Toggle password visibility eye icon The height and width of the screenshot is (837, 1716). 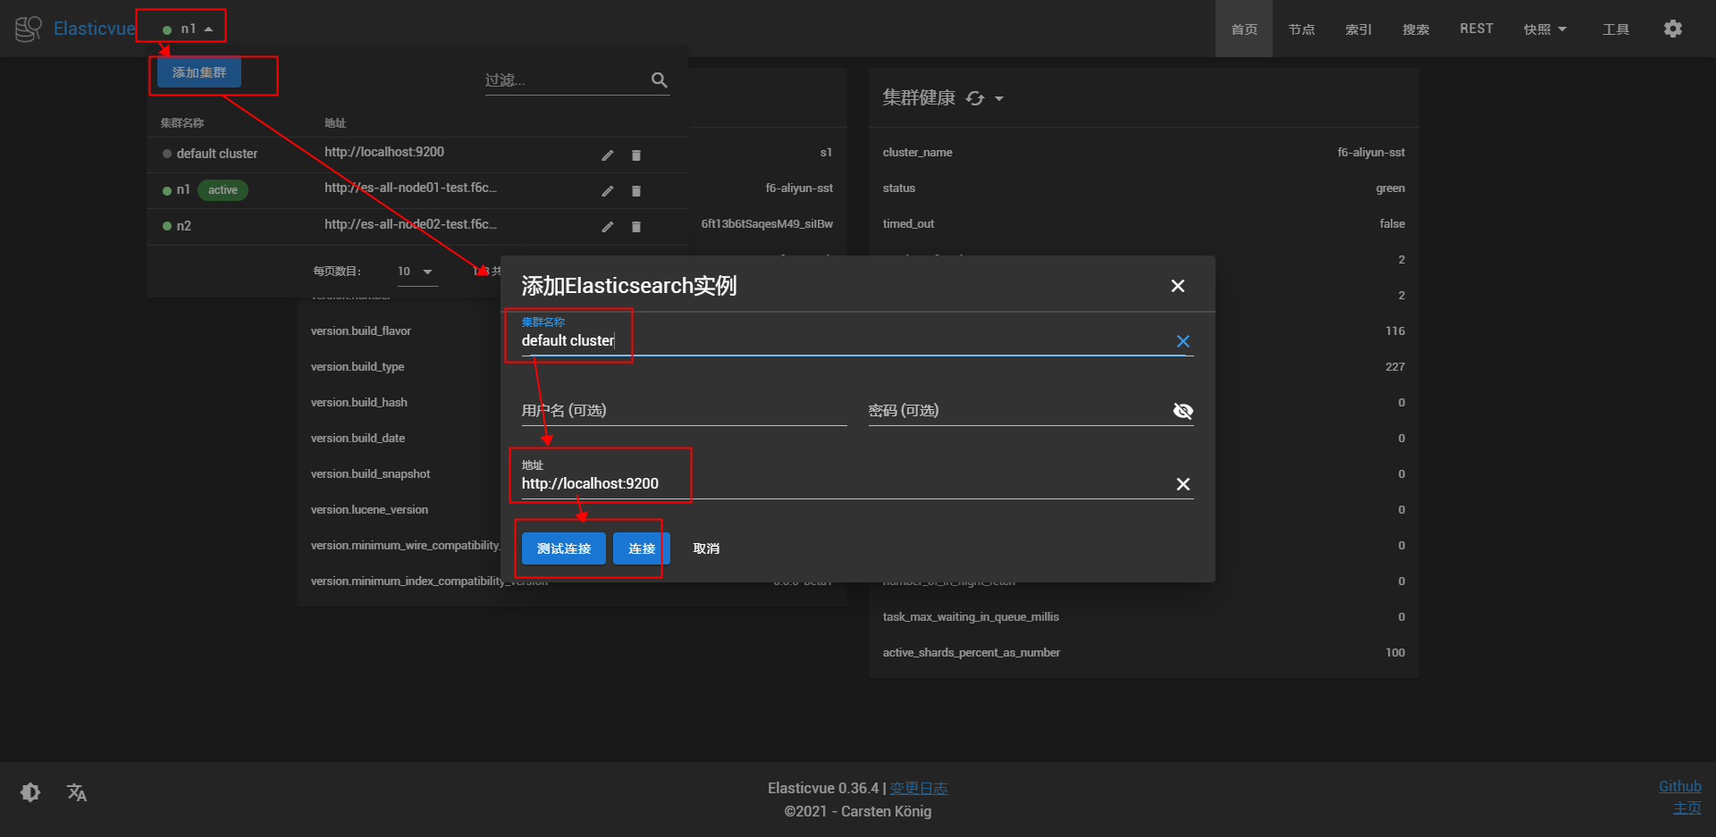1183,411
